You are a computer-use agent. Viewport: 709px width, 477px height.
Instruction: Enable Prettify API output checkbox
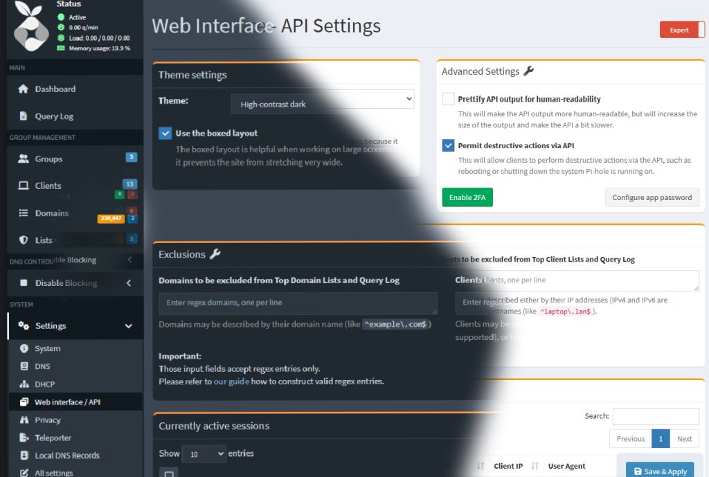449,99
